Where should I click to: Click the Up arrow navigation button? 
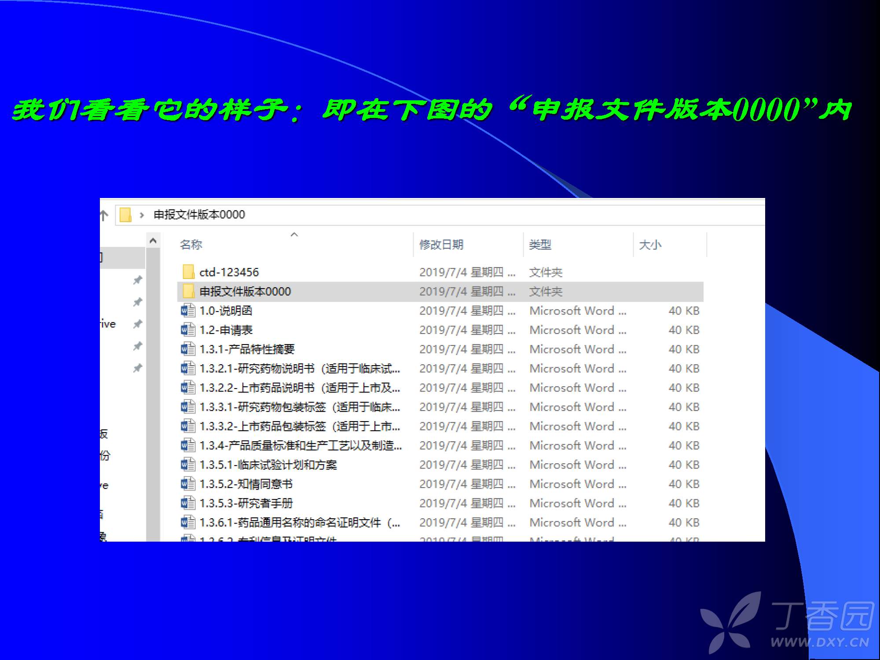[104, 215]
